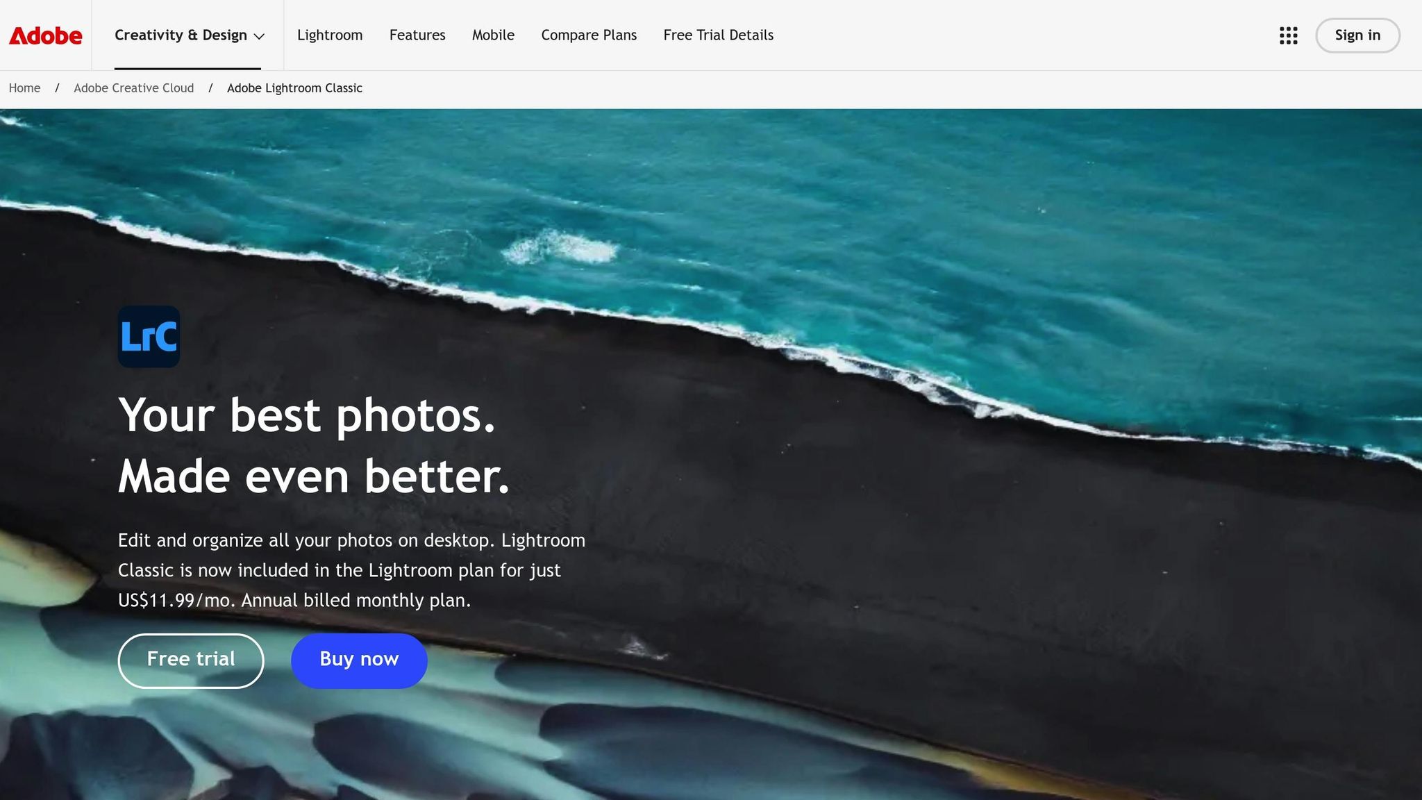1422x800 pixels.
Task: Open the apps grid icon
Action: 1288,35
